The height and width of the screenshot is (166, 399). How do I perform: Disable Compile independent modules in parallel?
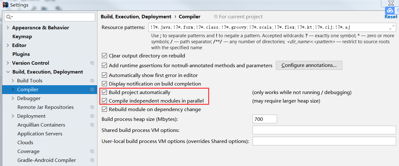(x=104, y=101)
